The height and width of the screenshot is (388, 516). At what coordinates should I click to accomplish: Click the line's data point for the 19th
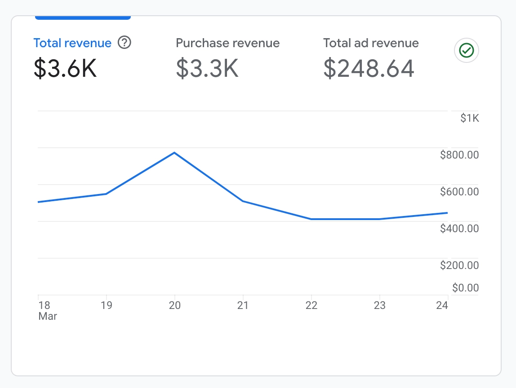(106, 194)
